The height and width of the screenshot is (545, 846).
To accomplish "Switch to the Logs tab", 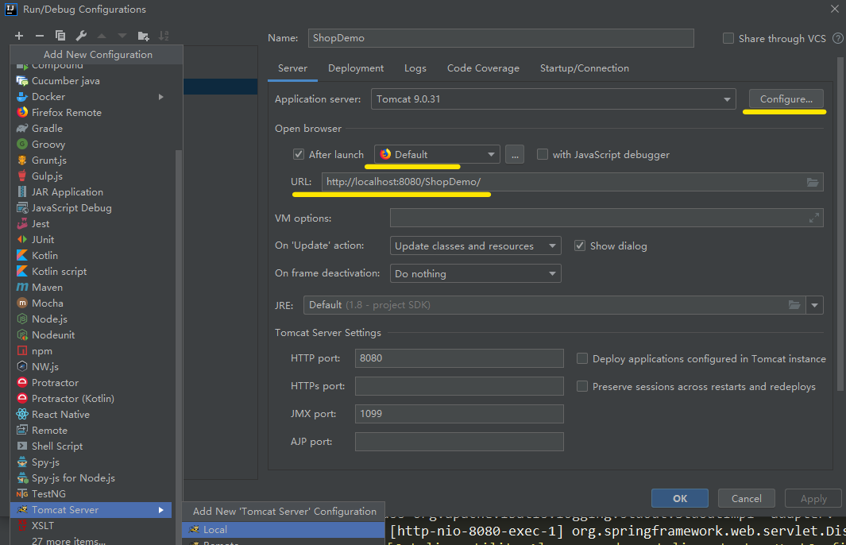I will [415, 68].
